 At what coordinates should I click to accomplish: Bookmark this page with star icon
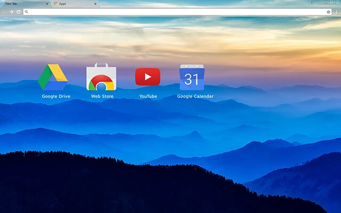pyautogui.click(x=328, y=12)
